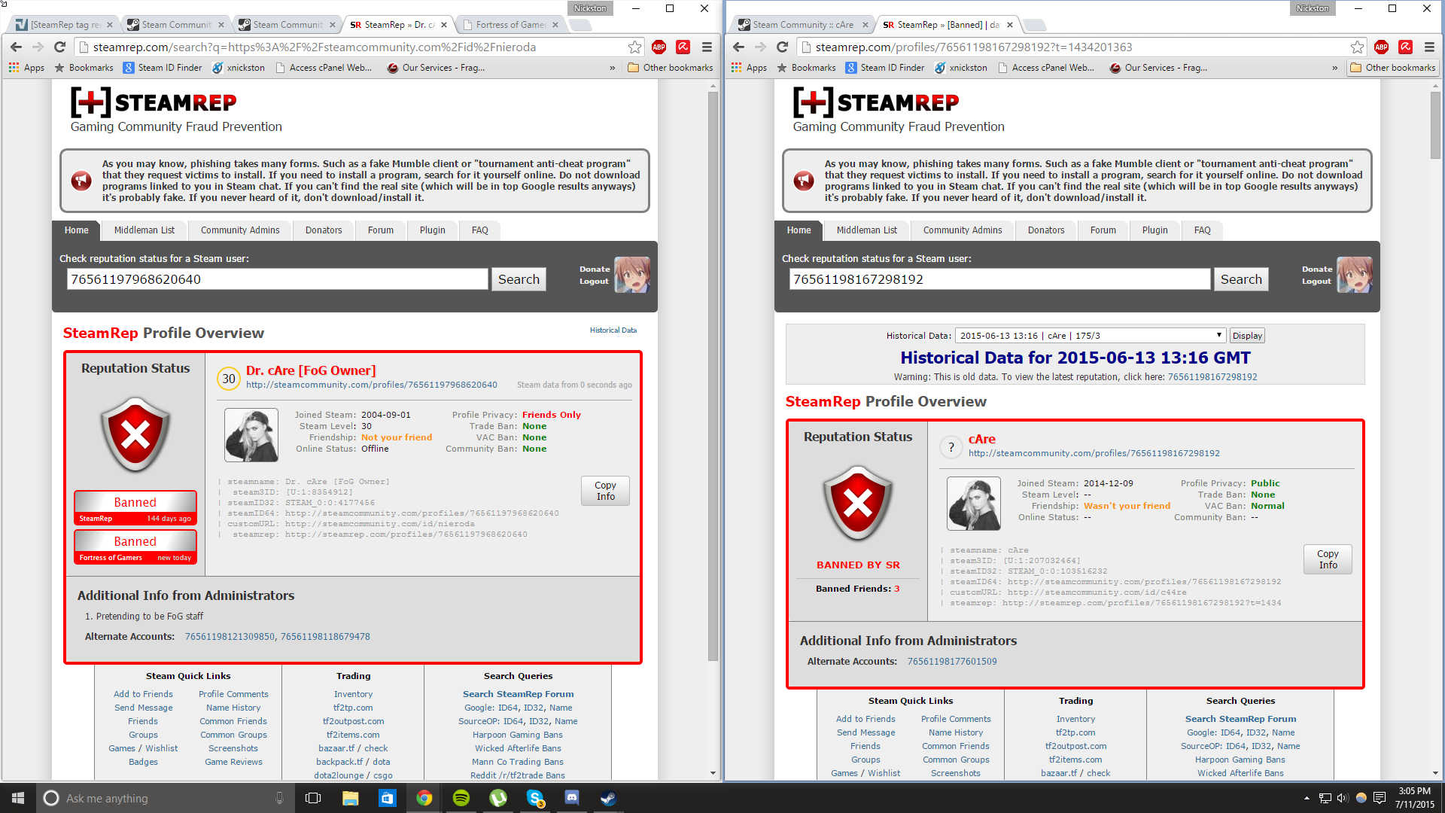The width and height of the screenshot is (1445, 813).
Task: Click Copy Info button for Dr. cAre profile
Action: [605, 491]
